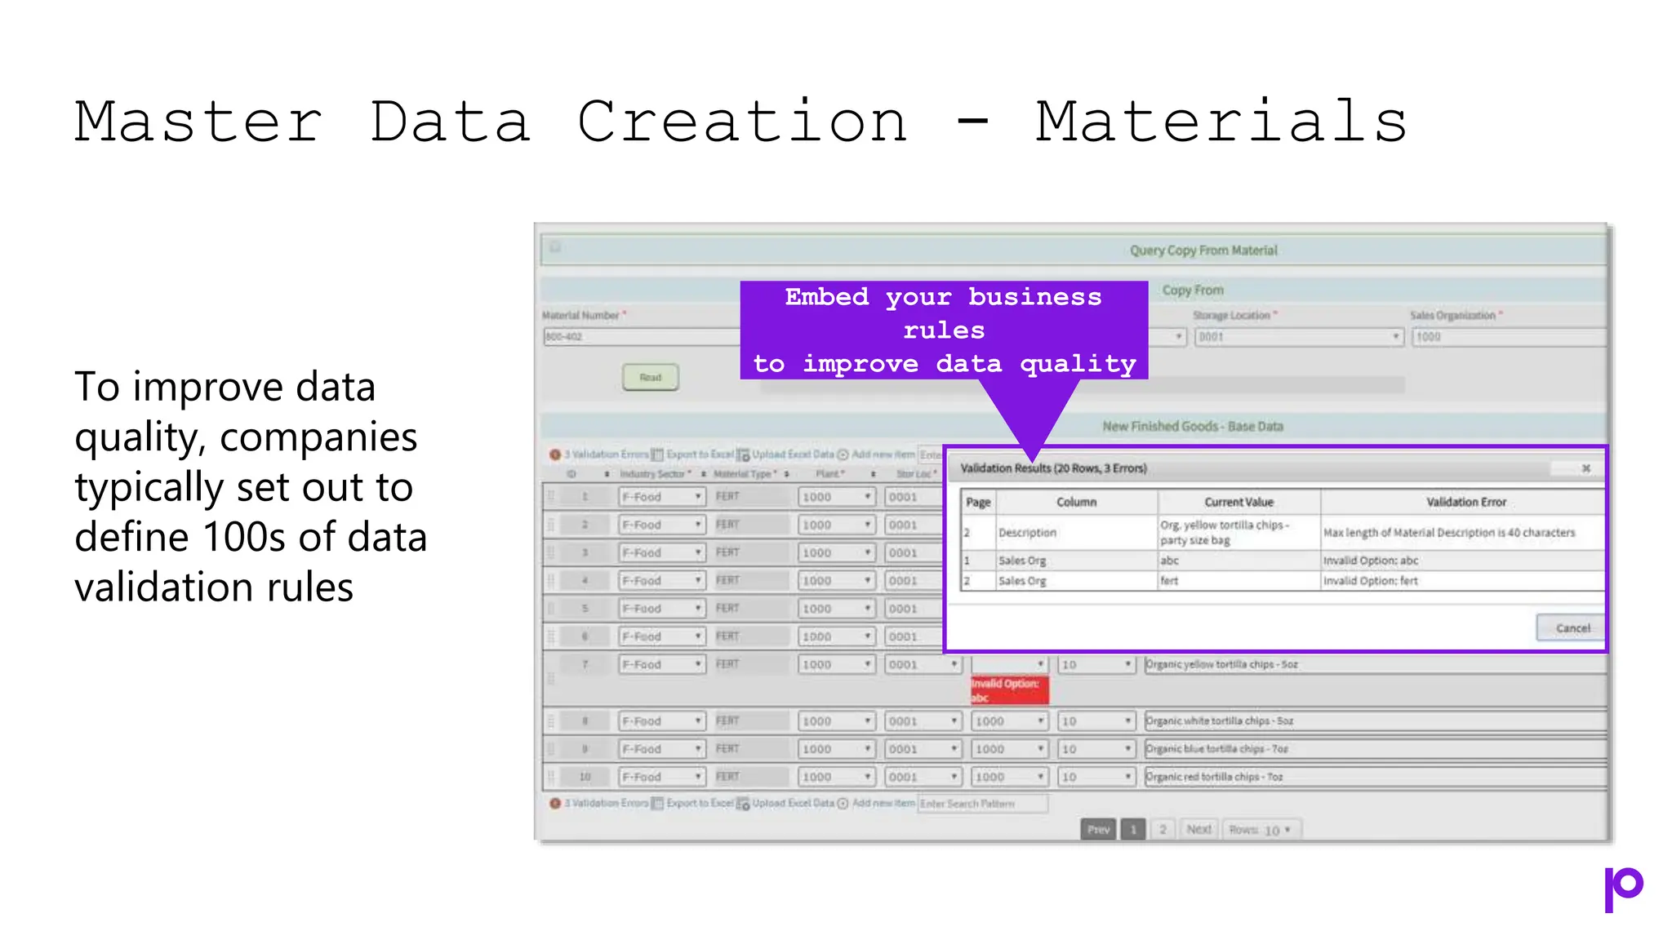The image size is (1672, 940).
Task: Open the Industry Sector dropdown in row 5
Action: click(662, 608)
